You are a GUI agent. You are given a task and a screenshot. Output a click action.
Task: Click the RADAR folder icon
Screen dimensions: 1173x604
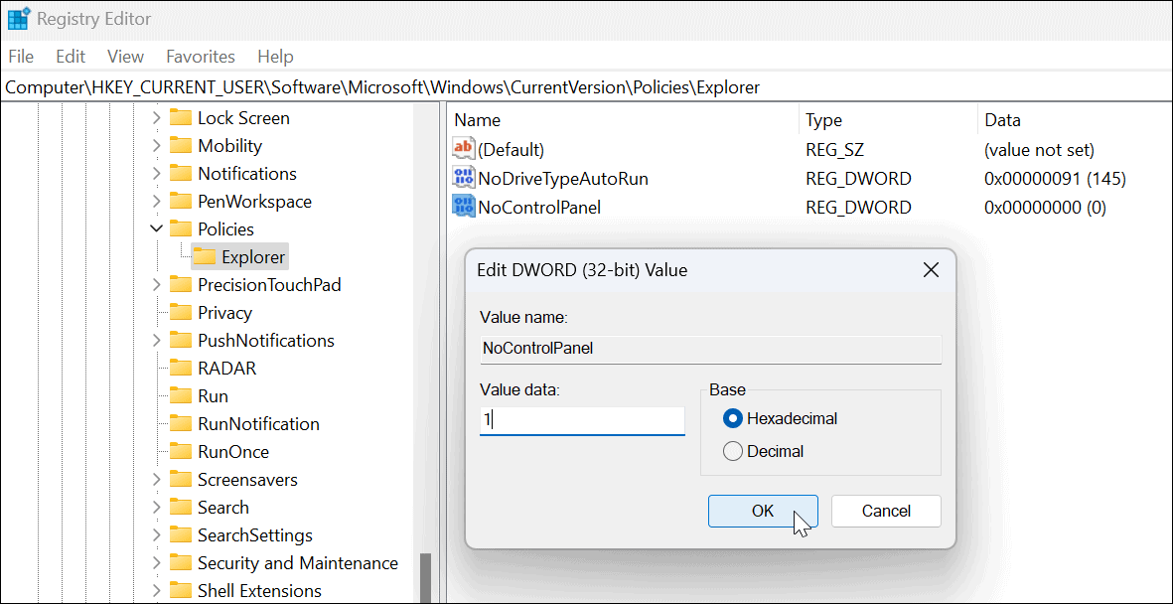(180, 369)
